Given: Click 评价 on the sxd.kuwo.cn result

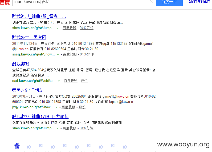Looking at the screenshot, I should tap(84, 81).
